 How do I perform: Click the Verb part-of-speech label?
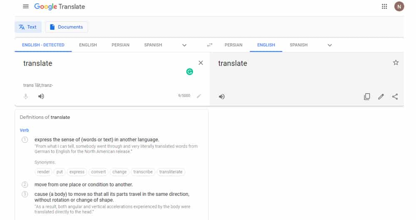[x=24, y=130]
